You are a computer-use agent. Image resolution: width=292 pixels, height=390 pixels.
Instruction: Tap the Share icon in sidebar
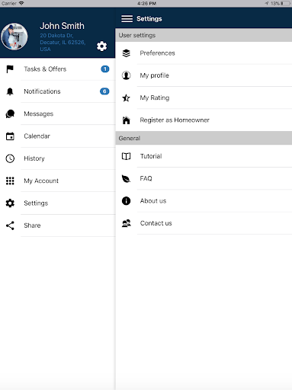point(10,225)
